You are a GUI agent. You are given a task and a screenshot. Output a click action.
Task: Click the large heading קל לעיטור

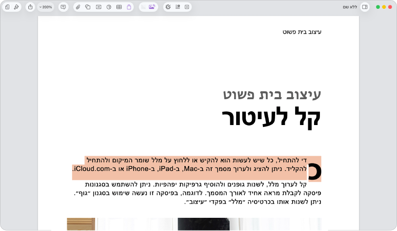(x=272, y=118)
